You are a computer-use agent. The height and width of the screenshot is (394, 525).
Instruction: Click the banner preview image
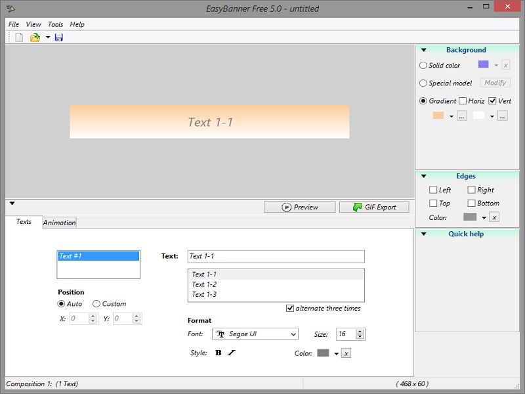tap(209, 122)
